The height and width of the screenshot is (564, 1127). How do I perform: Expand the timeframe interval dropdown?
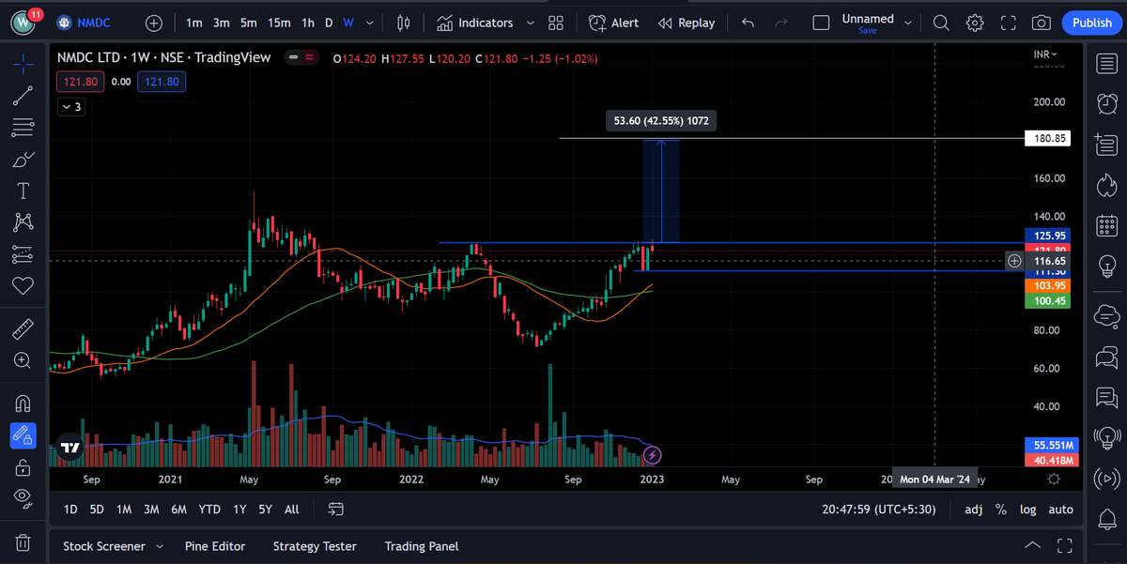[371, 23]
